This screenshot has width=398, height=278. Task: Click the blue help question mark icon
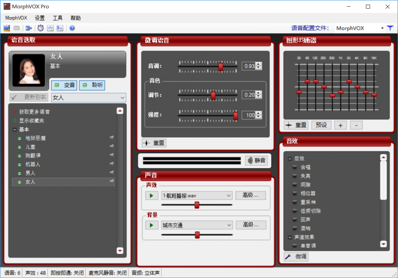tap(72, 28)
